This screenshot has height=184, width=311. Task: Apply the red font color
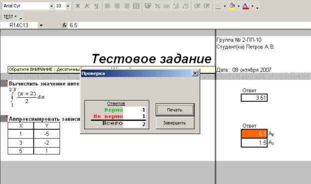246,6
